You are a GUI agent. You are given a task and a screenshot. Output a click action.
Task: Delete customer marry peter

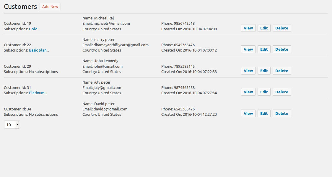(281, 49)
